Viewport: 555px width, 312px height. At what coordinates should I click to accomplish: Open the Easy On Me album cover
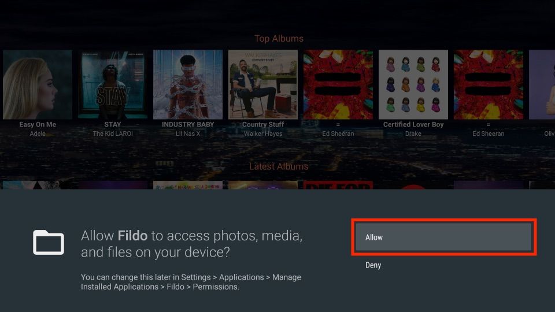(38, 84)
